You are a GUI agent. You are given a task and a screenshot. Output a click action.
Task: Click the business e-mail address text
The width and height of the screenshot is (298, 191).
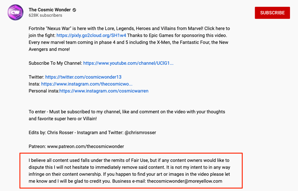tap(185, 181)
